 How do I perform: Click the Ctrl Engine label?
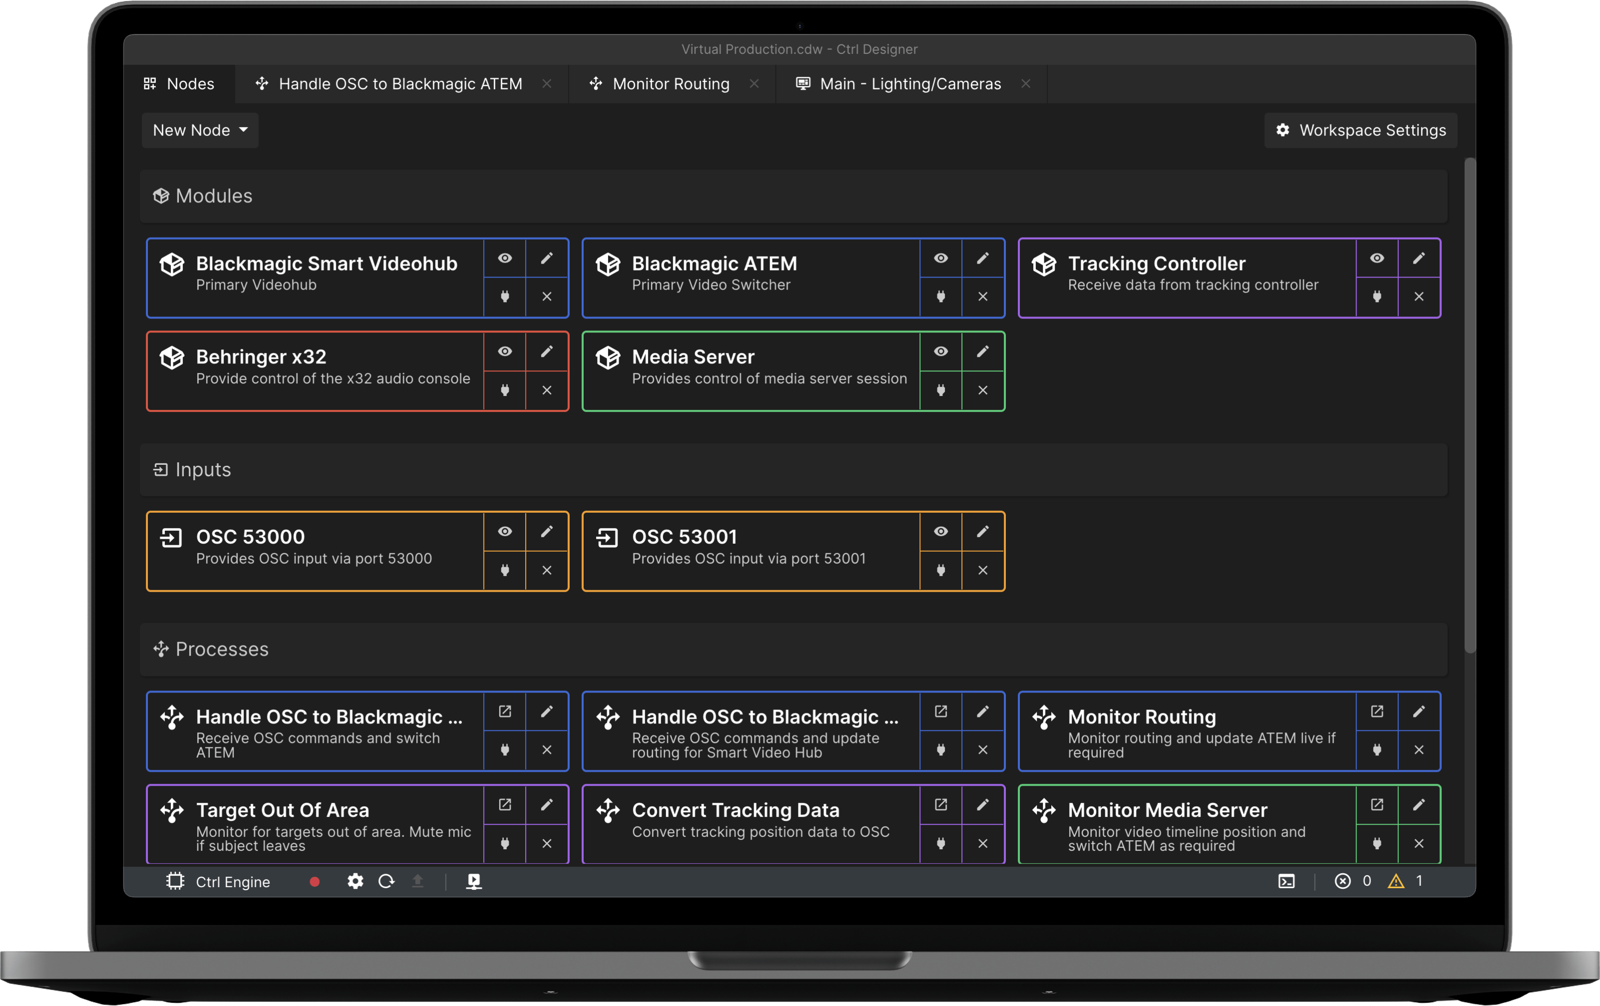232,882
